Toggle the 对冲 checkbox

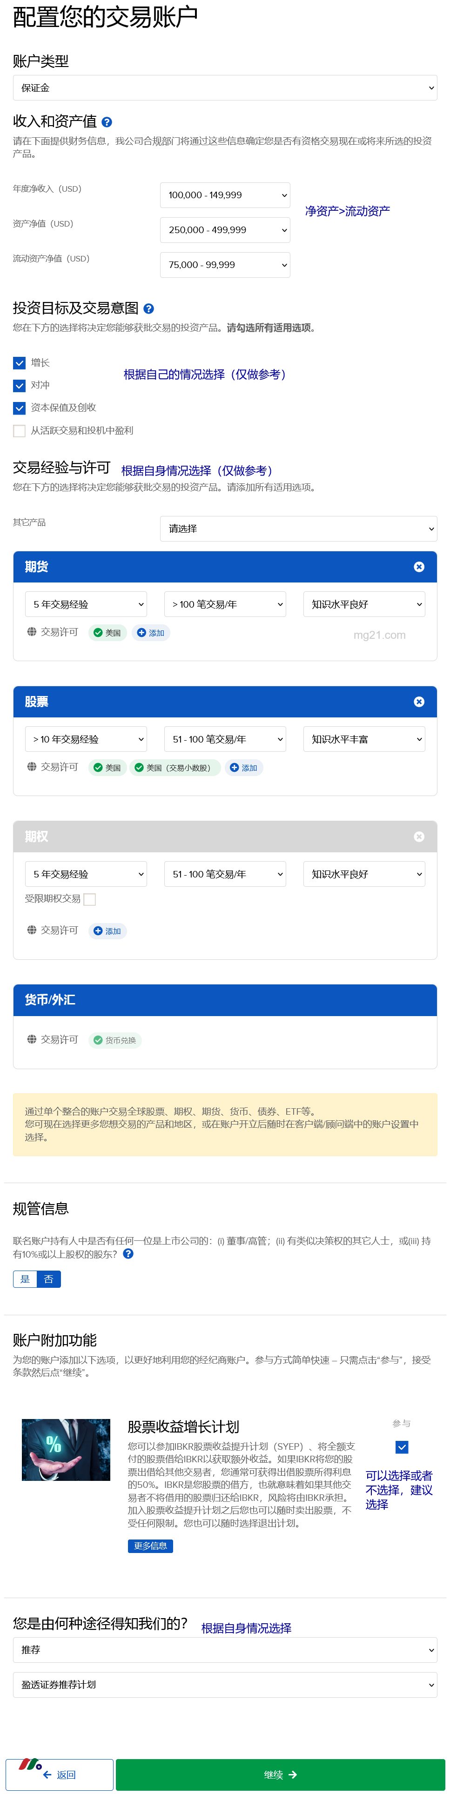[20, 385]
